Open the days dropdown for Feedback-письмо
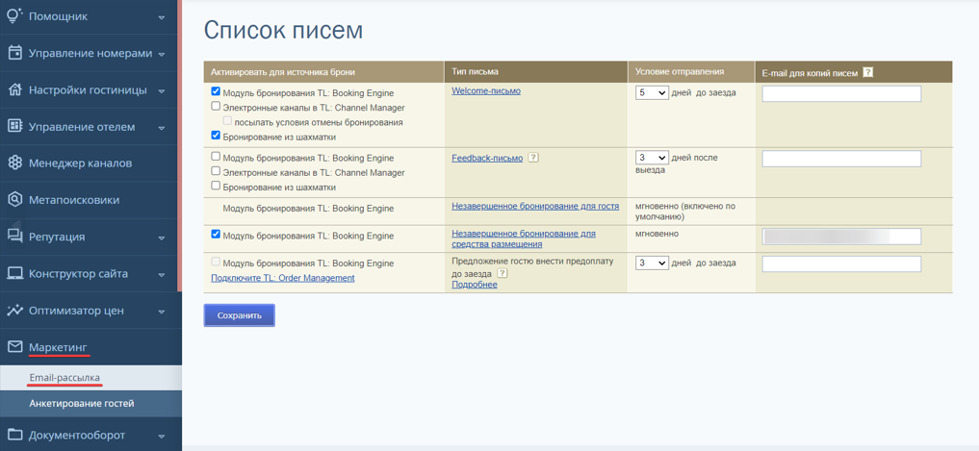The height and width of the screenshot is (451, 979). 652,157
